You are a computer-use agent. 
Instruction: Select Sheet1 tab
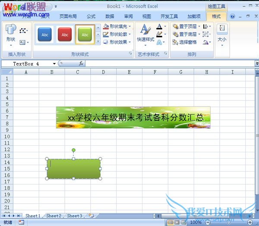coord(33,216)
